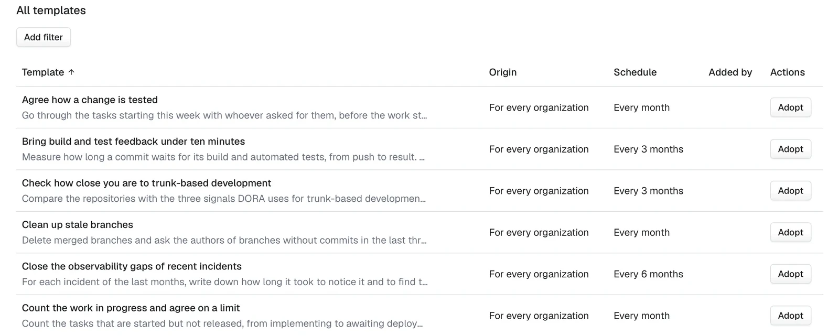The image size is (839, 336).
Task: Click 'For every organization' in the build feedback row
Action: tap(539, 149)
